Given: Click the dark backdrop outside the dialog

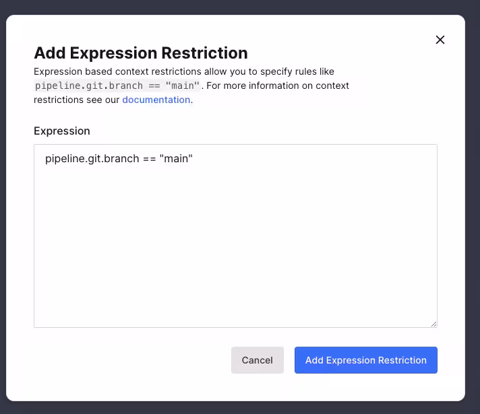Looking at the screenshot, I should click(x=472, y=202).
